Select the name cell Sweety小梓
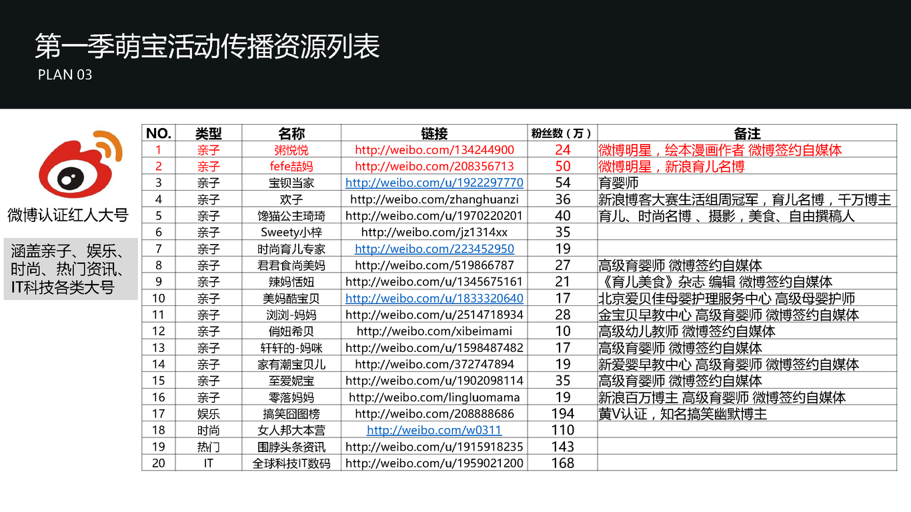 pos(291,232)
